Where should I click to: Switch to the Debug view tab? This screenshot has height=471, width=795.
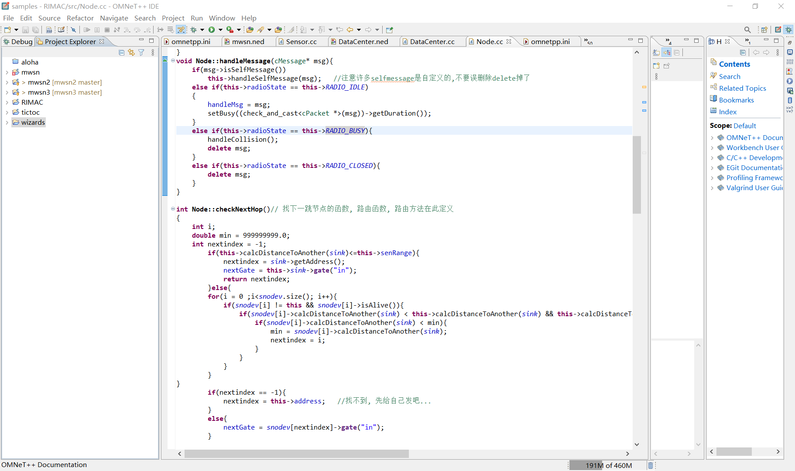[x=18, y=41]
